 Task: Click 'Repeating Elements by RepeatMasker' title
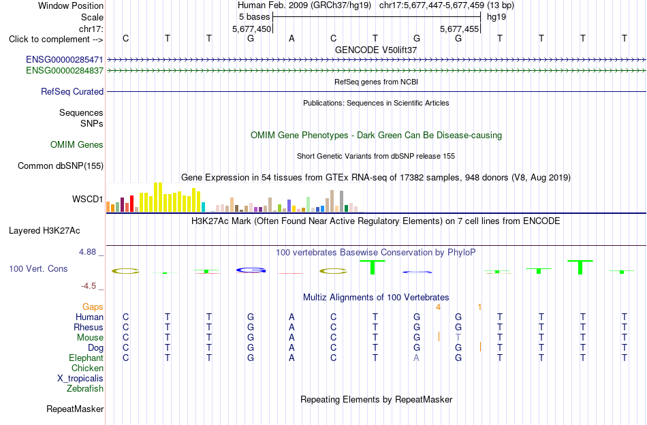[x=376, y=399]
